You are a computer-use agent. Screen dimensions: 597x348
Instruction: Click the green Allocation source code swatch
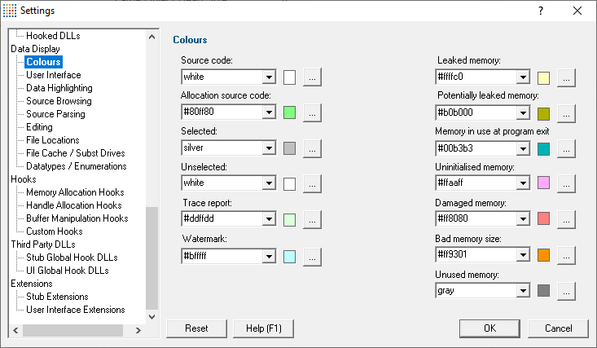click(289, 112)
